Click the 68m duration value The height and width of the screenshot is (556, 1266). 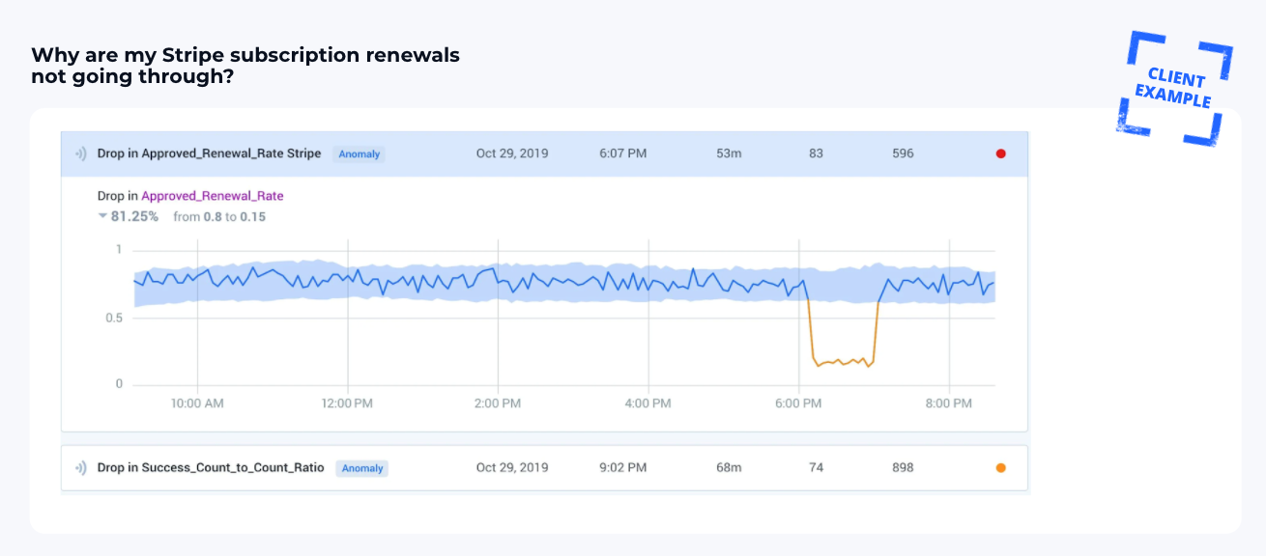click(729, 468)
